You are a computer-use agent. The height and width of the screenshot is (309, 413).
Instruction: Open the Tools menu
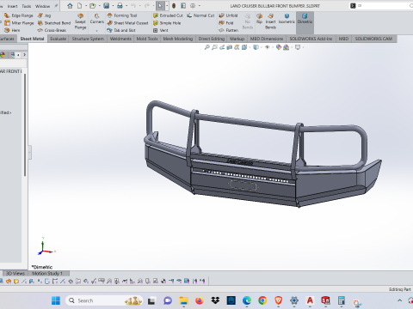[27, 6]
